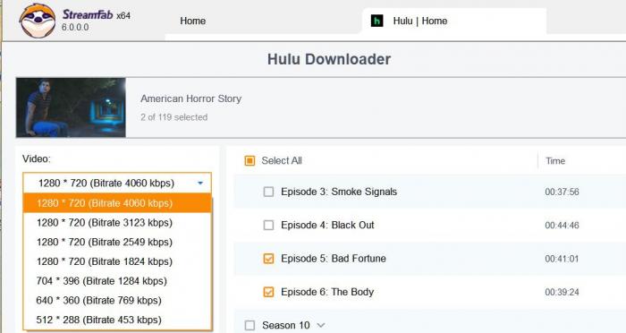
Task: Check Episode 4: Black Out
Action: (268, 225)
